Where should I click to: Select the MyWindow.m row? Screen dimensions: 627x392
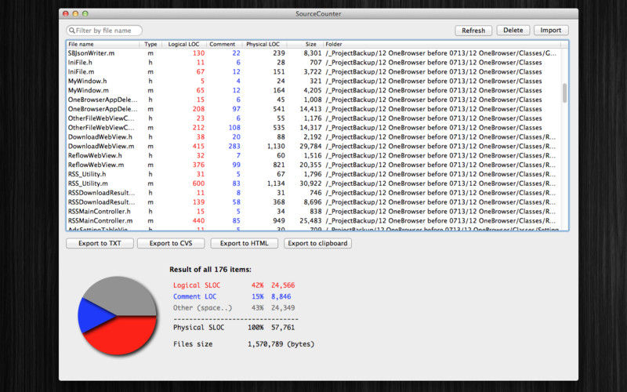(313, 90)
